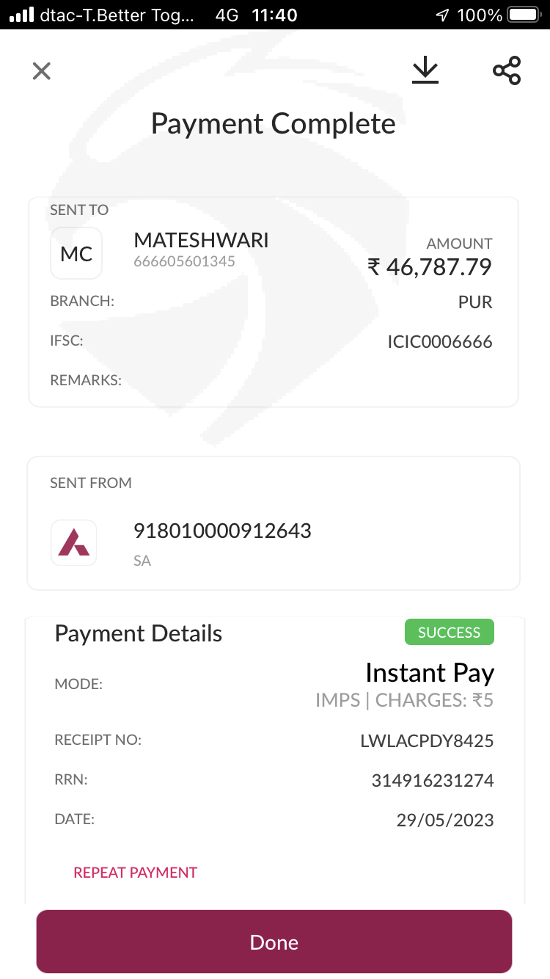Tap the REPEAT PAYMENT link
The width and height of the screenshot is (550, 979).
click(136, 873)
